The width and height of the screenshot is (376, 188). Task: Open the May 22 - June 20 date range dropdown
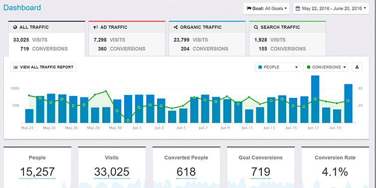click(x=331, y=8)
